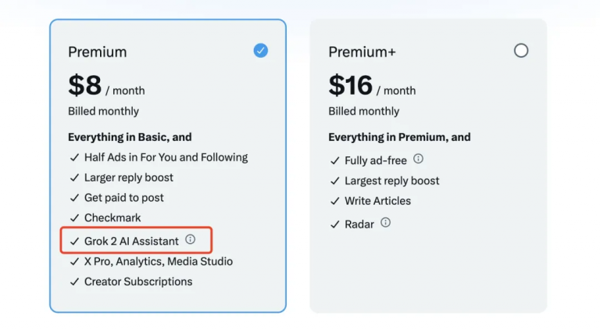The height and width of the screenshot is (330, 600).
Task: Click the Premium+ plan heading
Action: point(362,52)
